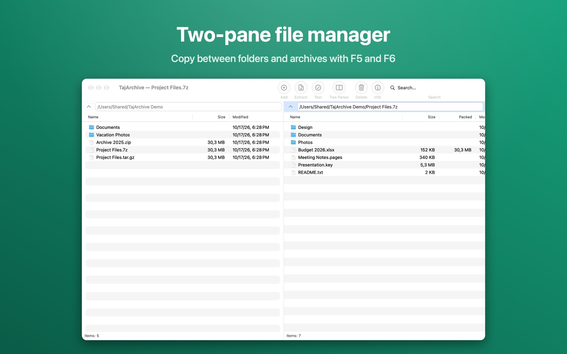Viewport: 567px width, 354px height.
Task: Click the left pane path field
Action: pos(188,107)
